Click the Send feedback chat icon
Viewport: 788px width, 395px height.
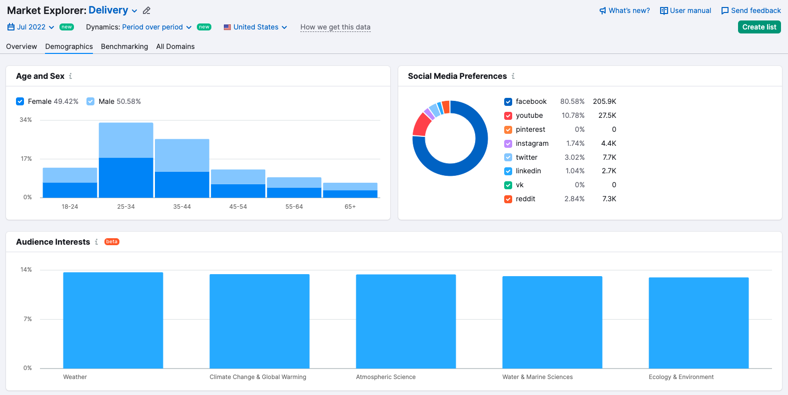[725, 10]
